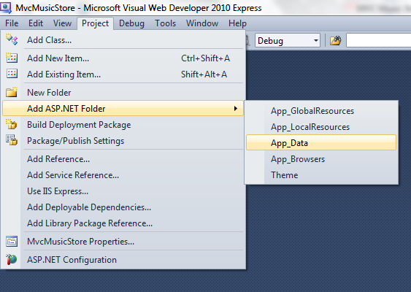Viewport: 411px width, 292px height.
Task: Select App_GlobalResources in submenu
Action: 321,111
